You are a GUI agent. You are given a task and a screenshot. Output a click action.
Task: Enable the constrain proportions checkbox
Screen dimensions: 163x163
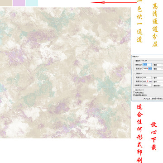tap(134, 92)
